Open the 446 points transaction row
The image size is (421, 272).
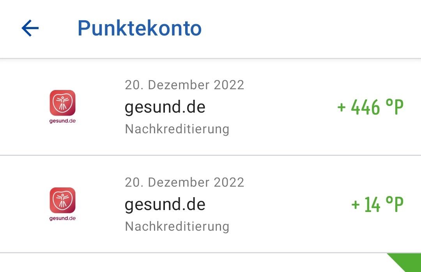[x=210, y=107]
